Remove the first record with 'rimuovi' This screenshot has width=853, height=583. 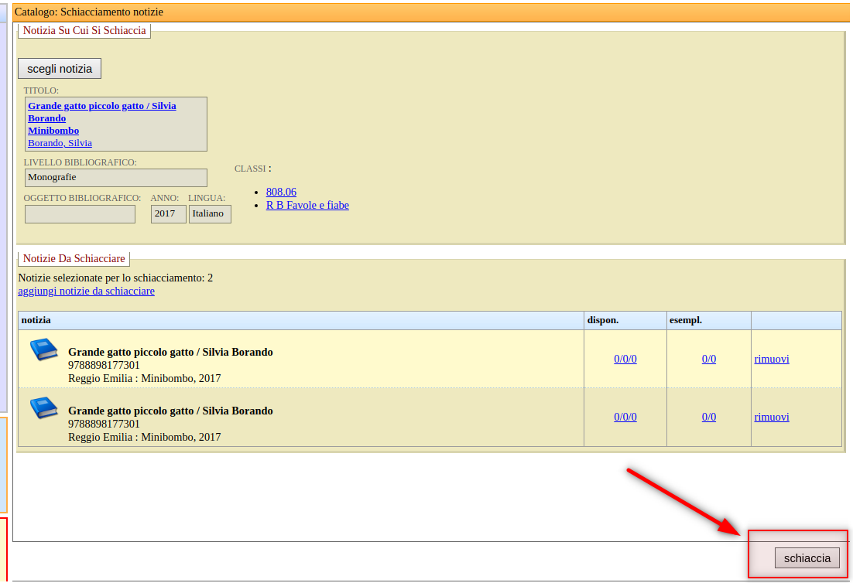pyautogui.click(x=772, y=359)
